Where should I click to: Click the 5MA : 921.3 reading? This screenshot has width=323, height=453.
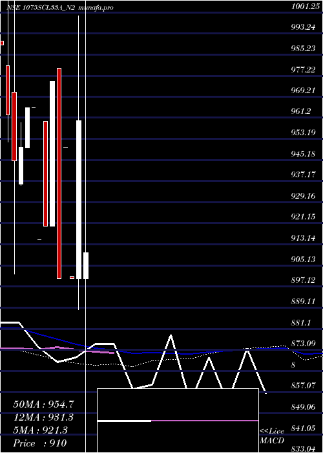(x=40, y=430)
